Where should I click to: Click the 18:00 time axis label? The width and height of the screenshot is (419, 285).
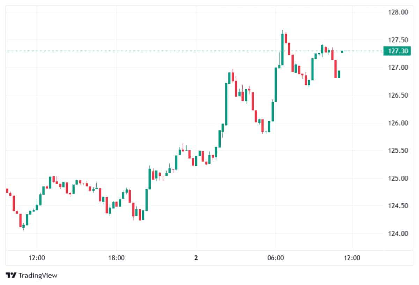point(116,258)
